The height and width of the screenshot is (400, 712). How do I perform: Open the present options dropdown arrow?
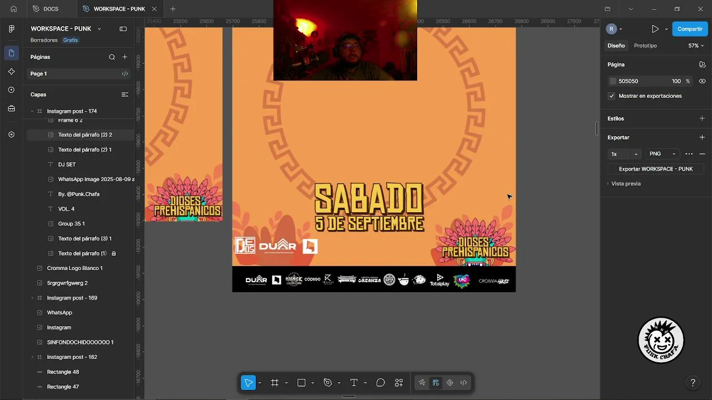(x=666, y=29)
